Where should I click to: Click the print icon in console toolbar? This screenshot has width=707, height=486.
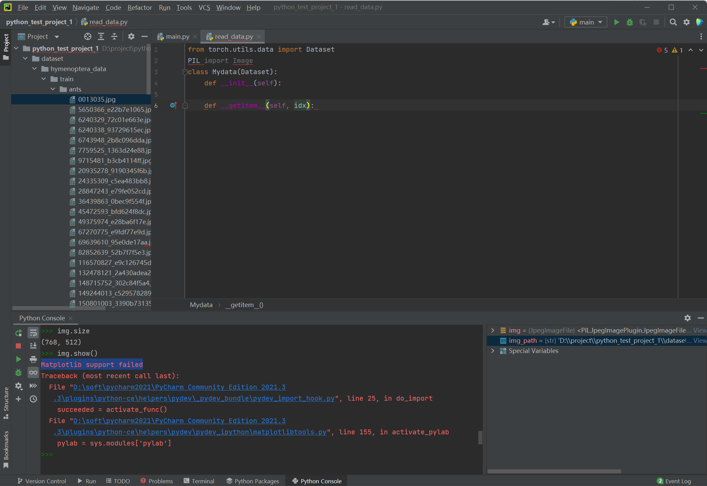point(33,359)
